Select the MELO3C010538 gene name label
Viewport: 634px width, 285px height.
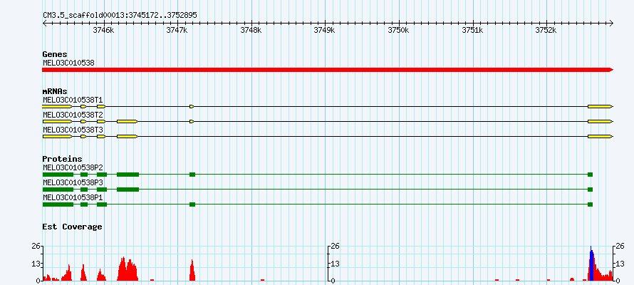point(68,63)
